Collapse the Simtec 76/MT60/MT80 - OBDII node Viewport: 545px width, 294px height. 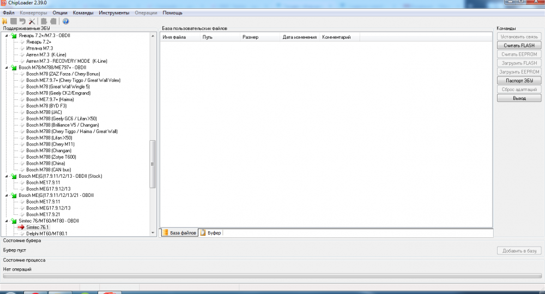pos(7,221)
